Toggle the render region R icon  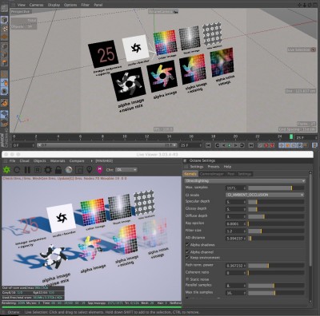[38, 170]
